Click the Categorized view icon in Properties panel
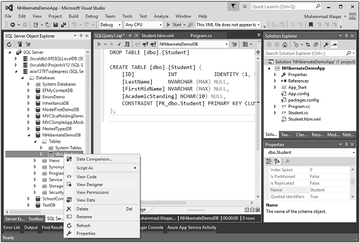The width and height of the screenshot is (360, 243). (270, 162)
